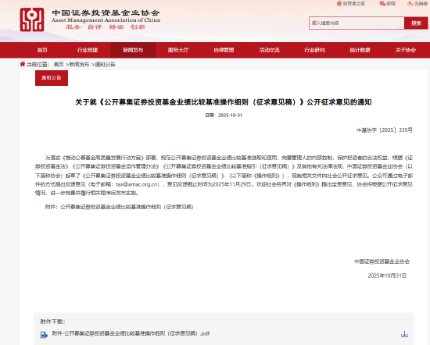This screenshot has height=345, width=430.
Task: Go to 首页 in the red navigation bar
Action: (42, 50)
